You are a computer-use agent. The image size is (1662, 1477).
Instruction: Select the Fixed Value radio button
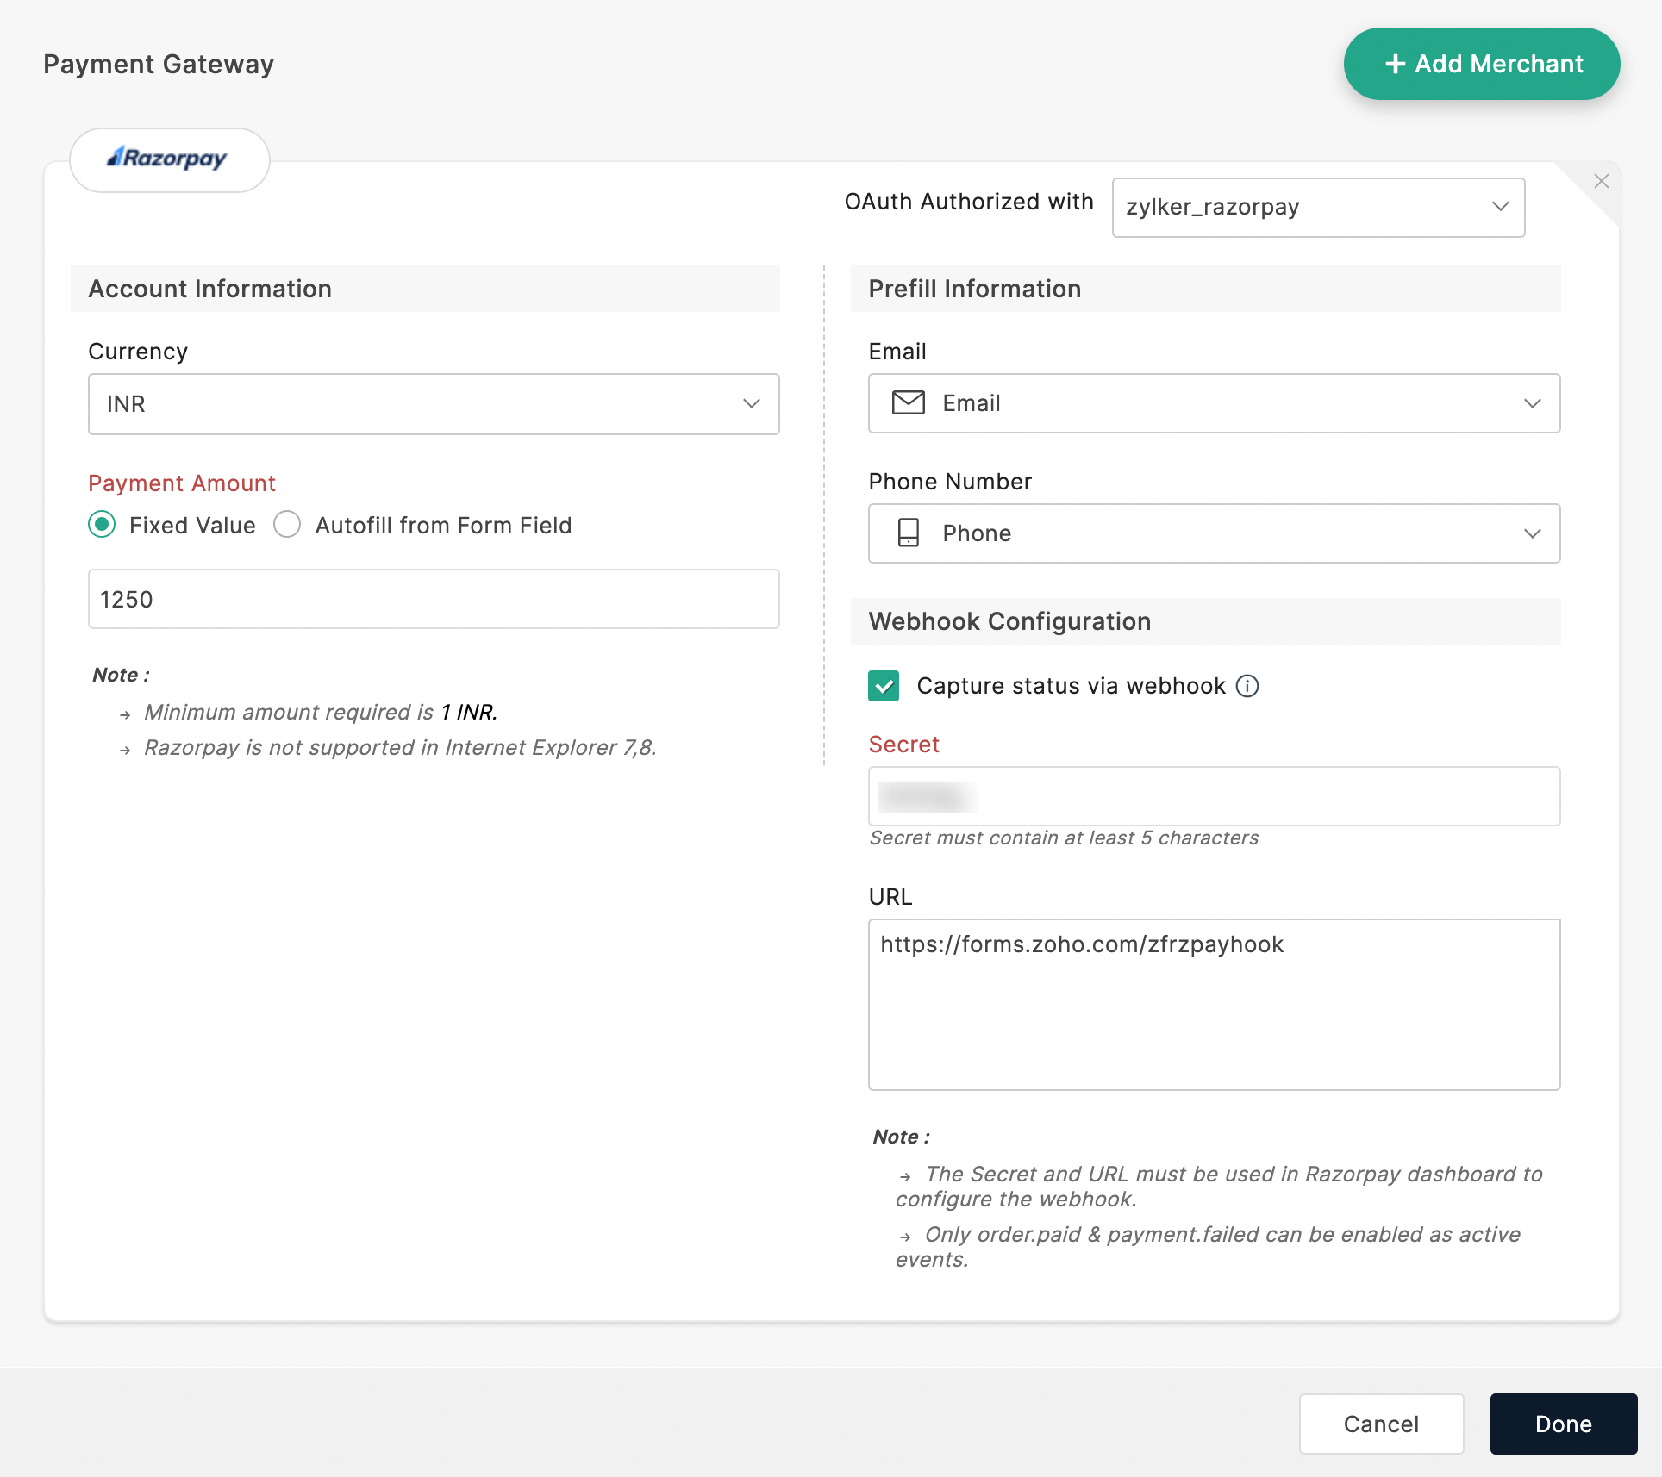(102, 525)
